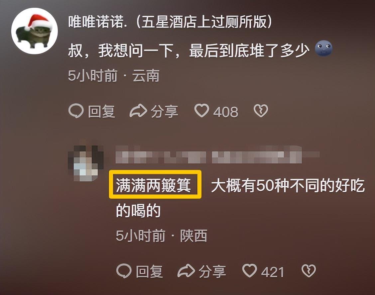Click the reply bubble icon under the Yunnan comment
This screenshot has width=375, height=295.
tap(76, 111)
